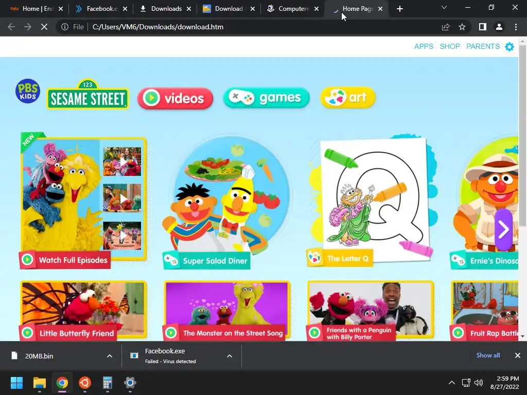The width and height of the screenshot is (527, 395).
Task: Open the Ubuntu app in taskbar
Action: click(85, 383)
